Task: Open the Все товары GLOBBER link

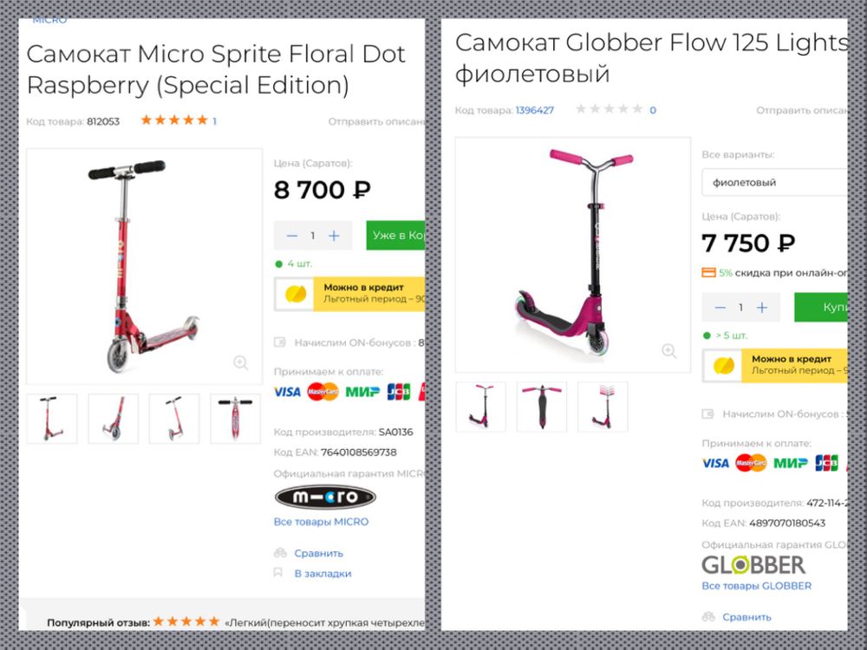Action: tap(756, 586)
